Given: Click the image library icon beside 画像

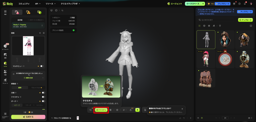Looking at the screenshot, I should click(44, 33).
